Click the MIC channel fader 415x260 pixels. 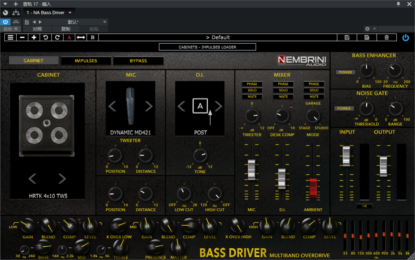(x=251, y=169)
